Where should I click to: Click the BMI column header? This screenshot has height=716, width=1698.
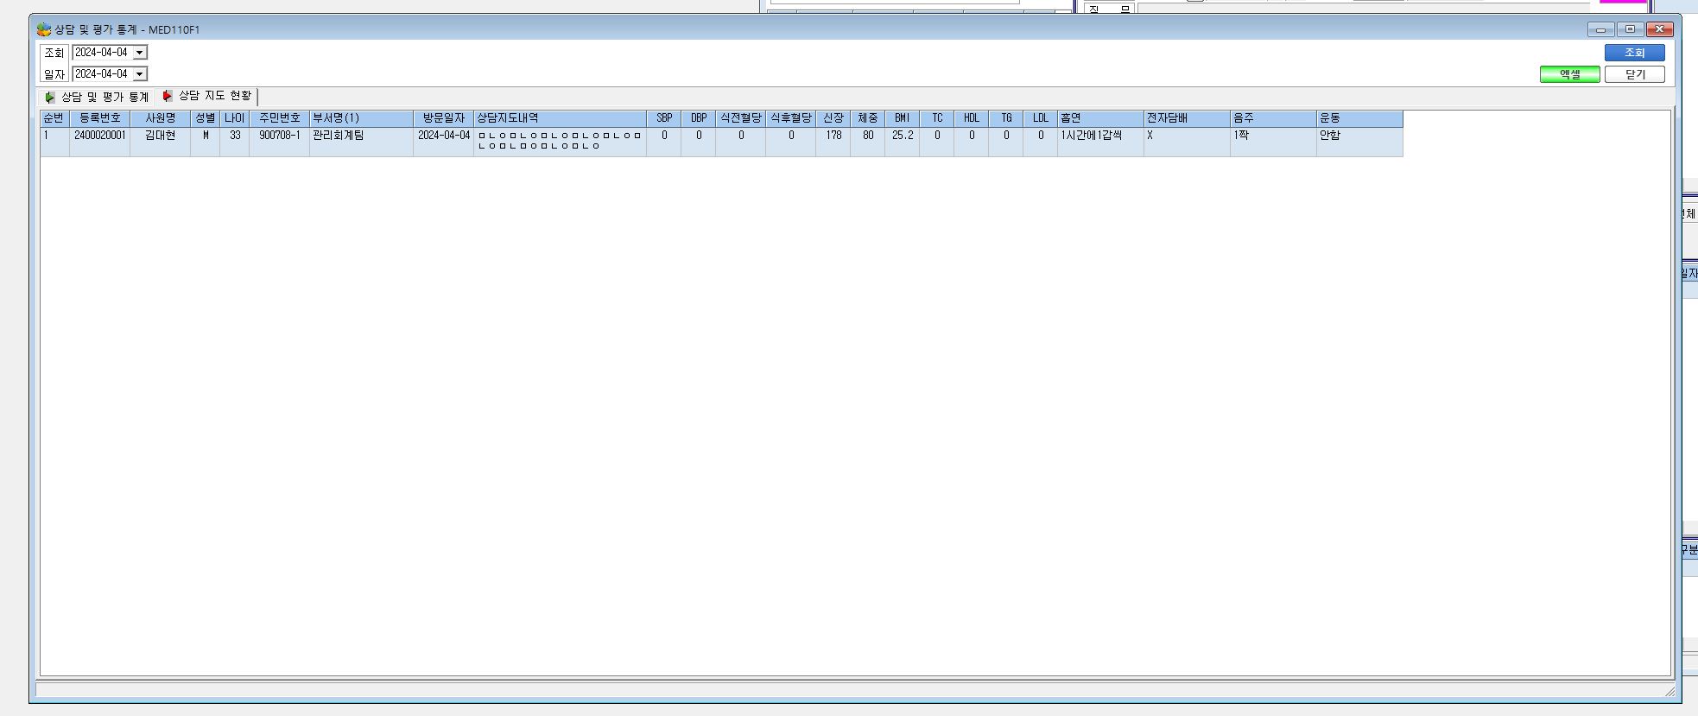click(x=902, y=118)
